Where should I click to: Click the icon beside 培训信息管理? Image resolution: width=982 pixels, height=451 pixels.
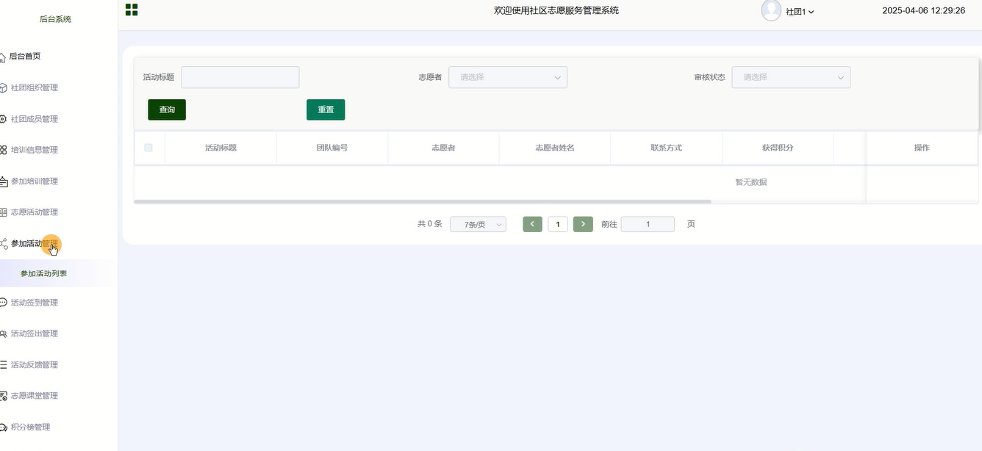[x=3, y=150]
